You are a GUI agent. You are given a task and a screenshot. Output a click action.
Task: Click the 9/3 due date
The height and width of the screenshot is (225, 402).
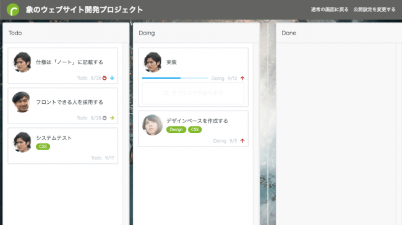tap(233, 141)
